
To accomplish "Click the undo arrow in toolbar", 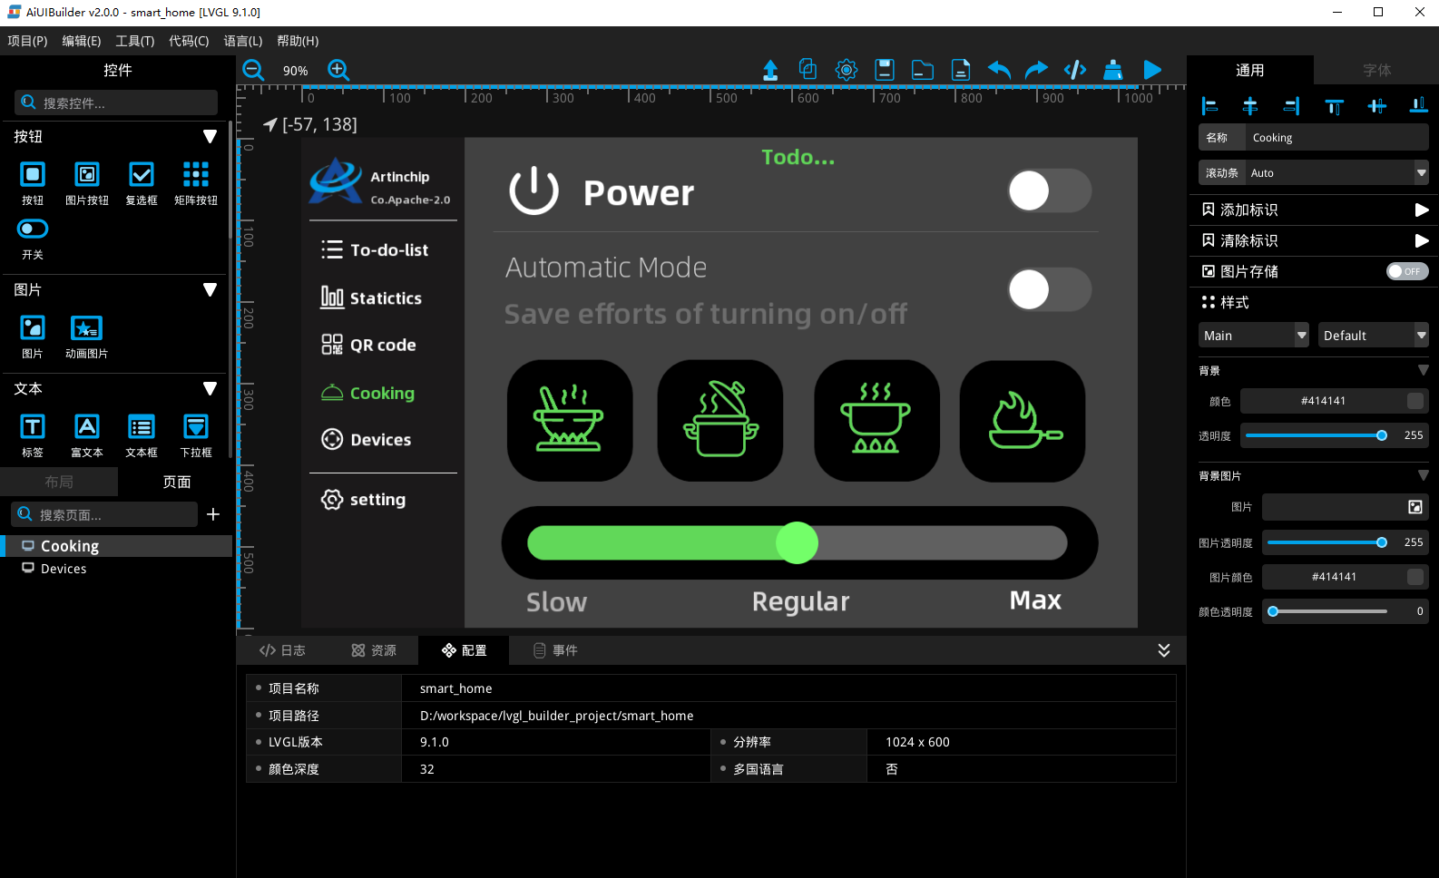I will tap(998, 70).
